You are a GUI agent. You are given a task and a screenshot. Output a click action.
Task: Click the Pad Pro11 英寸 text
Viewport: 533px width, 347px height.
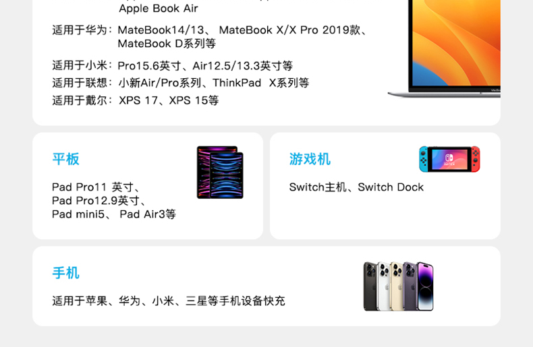pos(96,187)
